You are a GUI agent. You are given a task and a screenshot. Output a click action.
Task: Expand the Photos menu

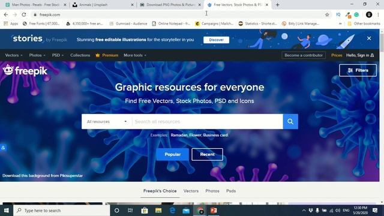click(37, 55)
